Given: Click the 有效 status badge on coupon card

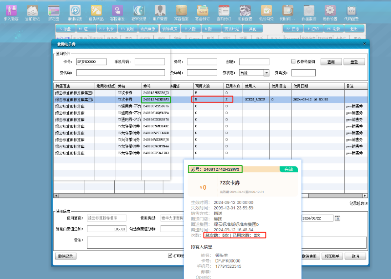Looking at the screenshot, I should [x=288, y=169].
